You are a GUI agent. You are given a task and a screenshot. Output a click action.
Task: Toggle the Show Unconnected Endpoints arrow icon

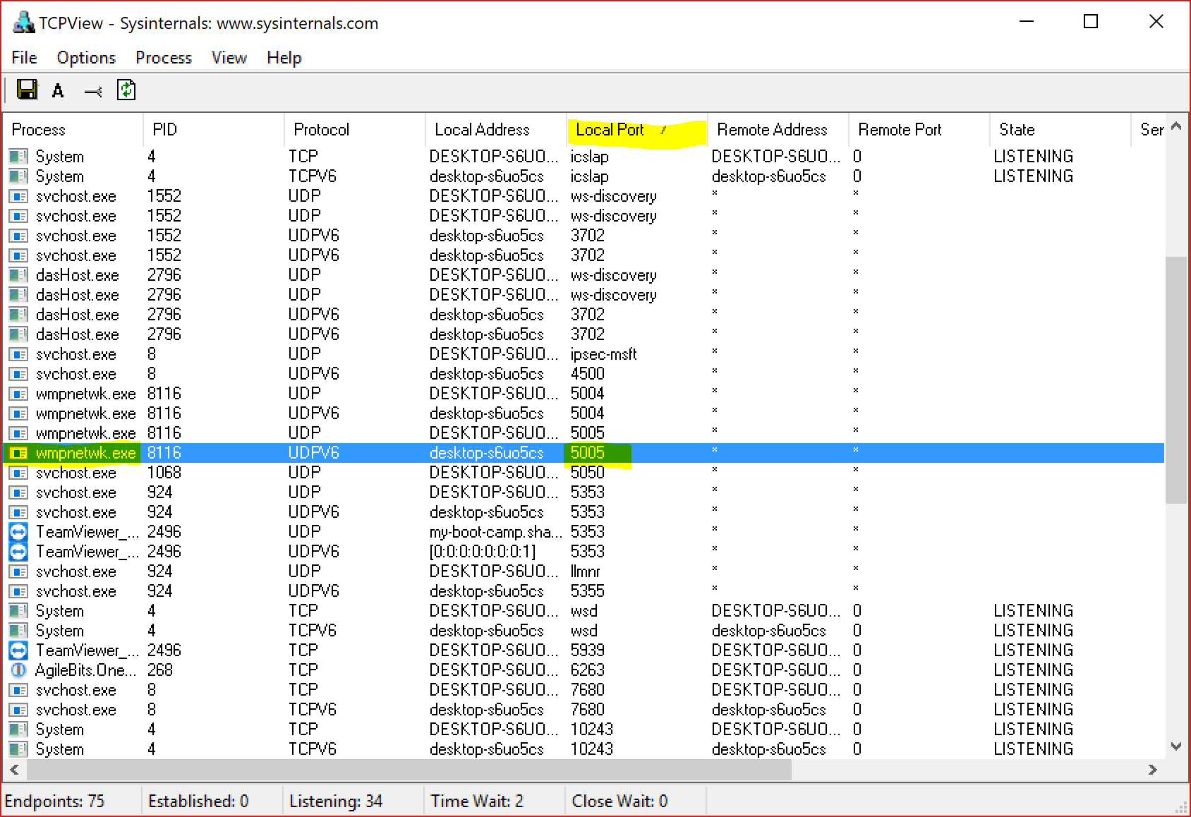click(93, 92)
